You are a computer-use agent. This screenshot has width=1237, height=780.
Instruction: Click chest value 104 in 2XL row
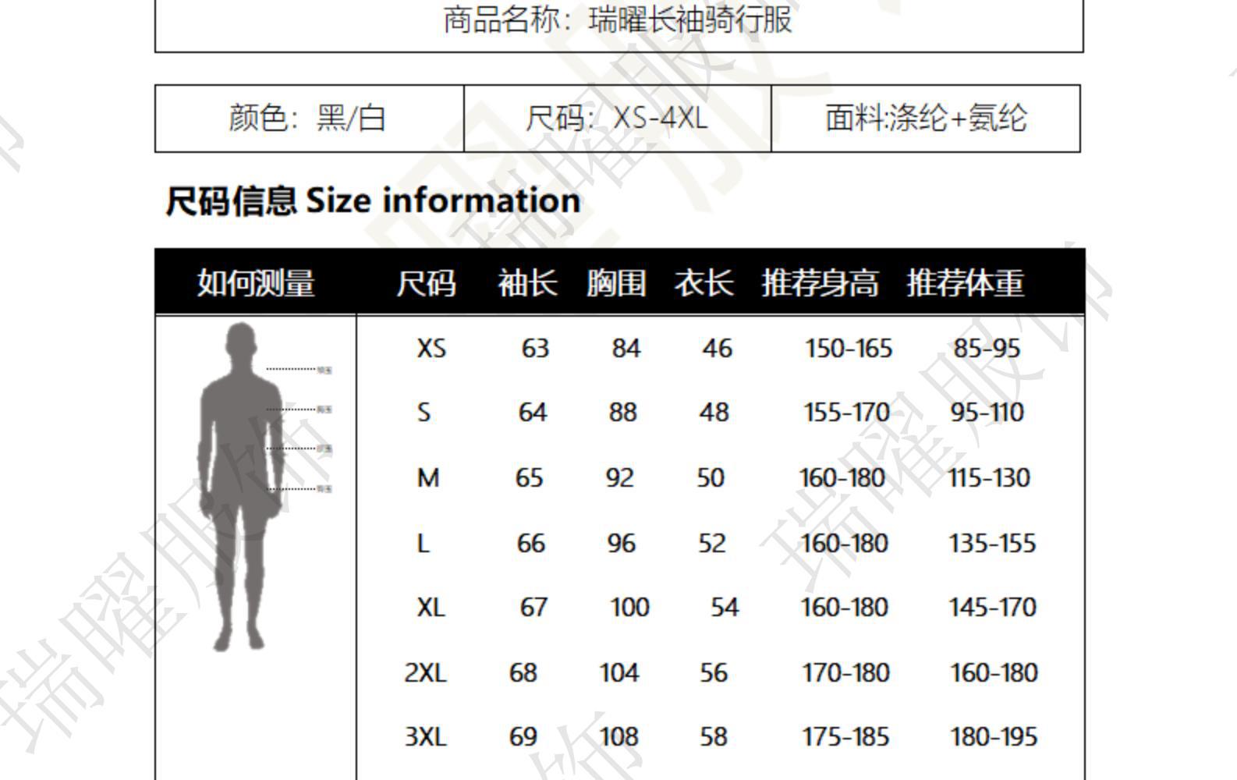619,672
